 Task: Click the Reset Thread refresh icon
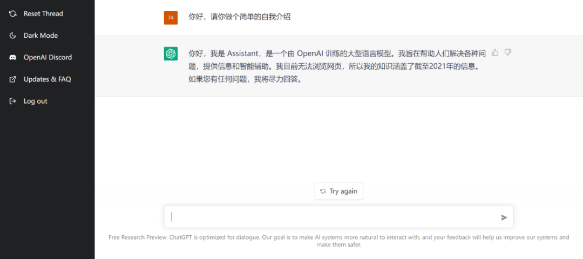click(x=12, y=13)
